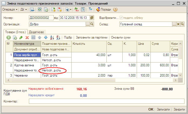
Task: Click the copy document icon in top toolbar
Action: 46,9
